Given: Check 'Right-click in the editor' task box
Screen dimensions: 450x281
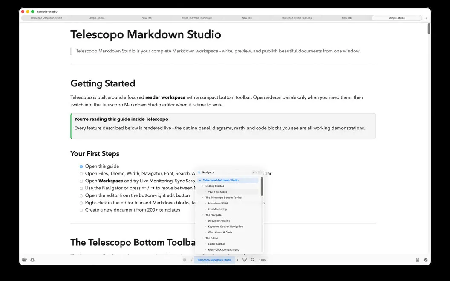Looking at the screenshot, I should [81, 203].
